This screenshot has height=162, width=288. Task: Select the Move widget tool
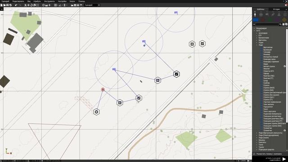(x=28, y=5)
